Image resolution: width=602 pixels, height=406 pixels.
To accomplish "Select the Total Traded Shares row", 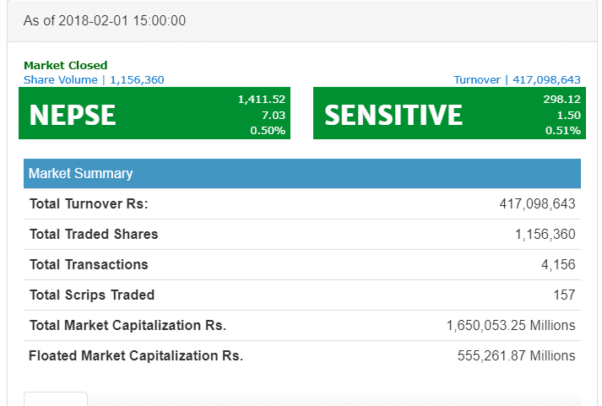I will pyautogui.click(x=302, y=234).
